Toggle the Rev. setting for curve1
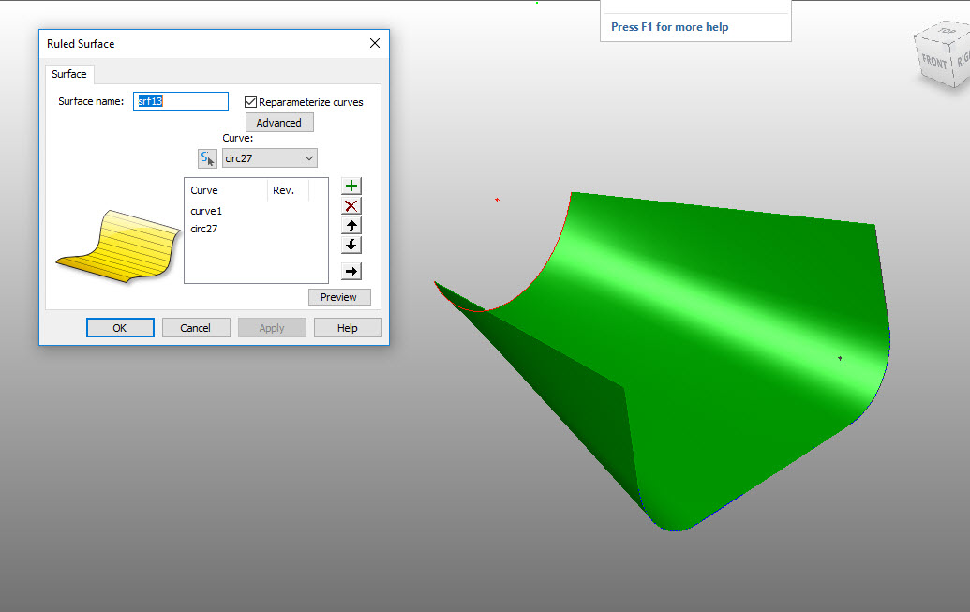The width and height of the screenshot is (970, 612). coord(286,211)
